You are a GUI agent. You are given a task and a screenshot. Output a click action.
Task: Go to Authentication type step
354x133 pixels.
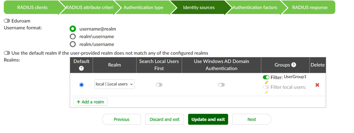point(143,8)
